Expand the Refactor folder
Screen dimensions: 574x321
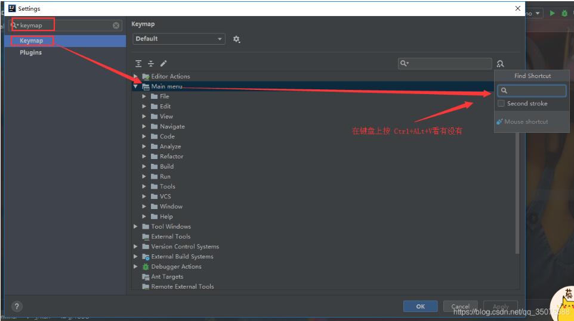[144, 157]
